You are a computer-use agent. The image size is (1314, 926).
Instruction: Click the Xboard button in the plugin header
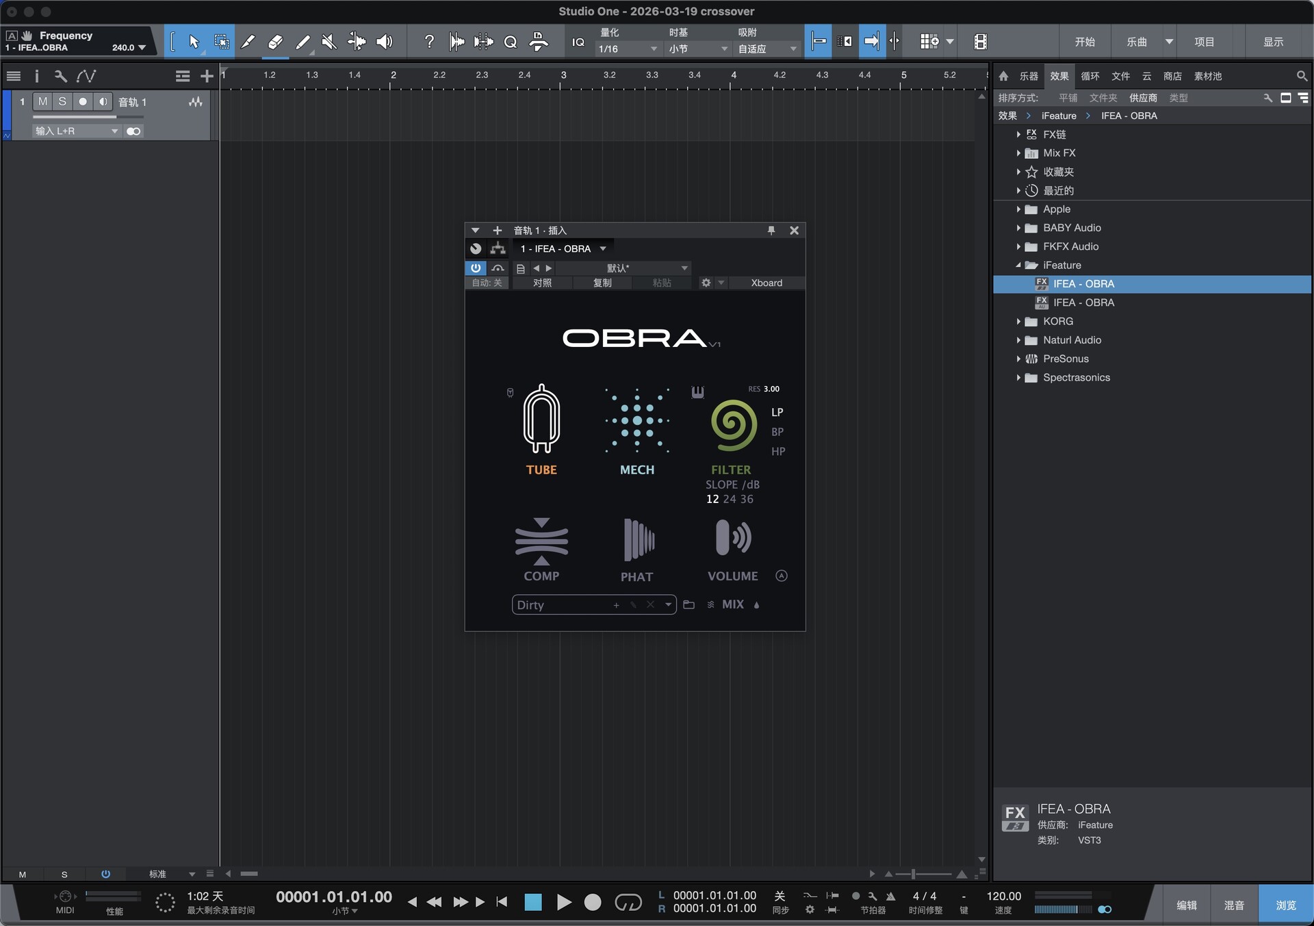(766, 282)
